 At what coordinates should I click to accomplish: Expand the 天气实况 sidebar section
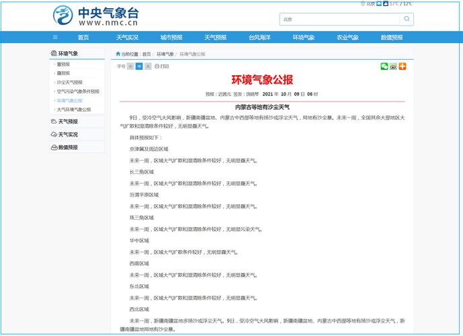[x=77, y=134]
